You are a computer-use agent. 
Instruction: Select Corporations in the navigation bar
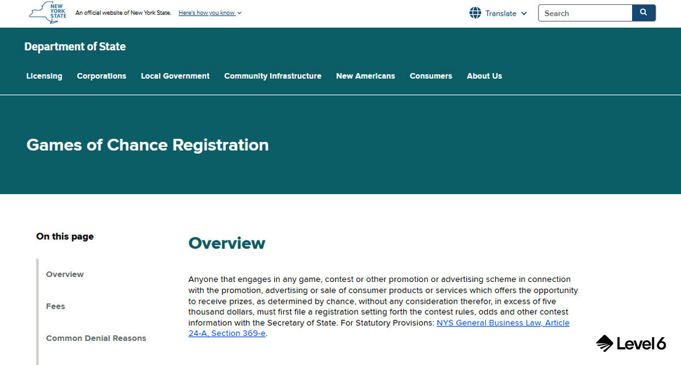point(102,76)
